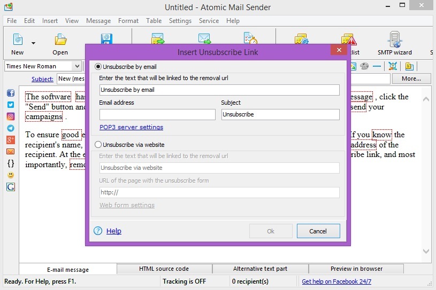436x290 pixels.
Task: Open the Edit menu
Action: click(29, 21)
